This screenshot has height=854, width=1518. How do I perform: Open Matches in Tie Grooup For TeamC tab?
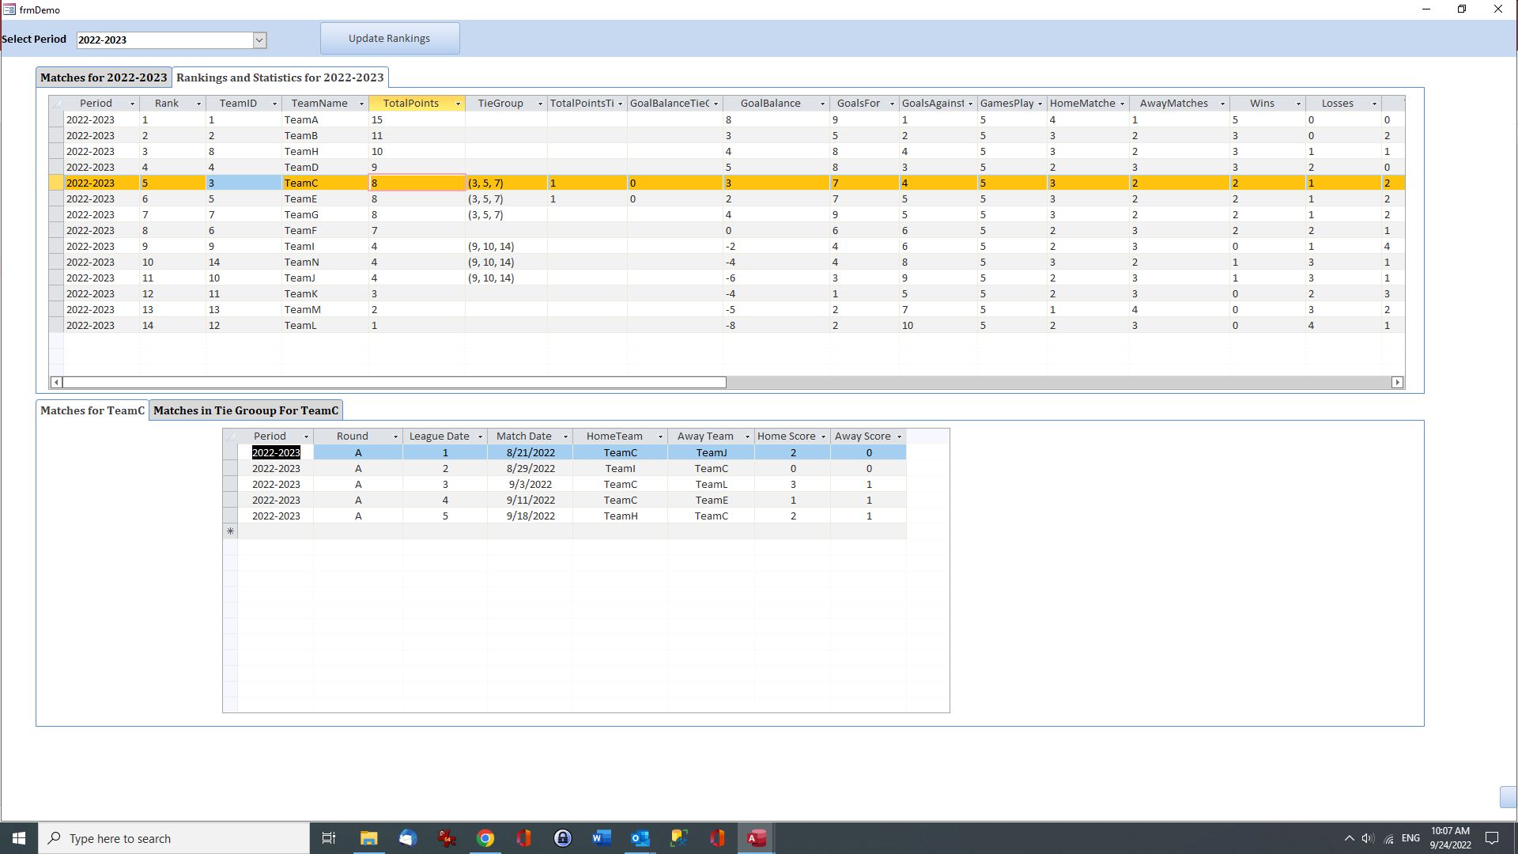point(245,410)
